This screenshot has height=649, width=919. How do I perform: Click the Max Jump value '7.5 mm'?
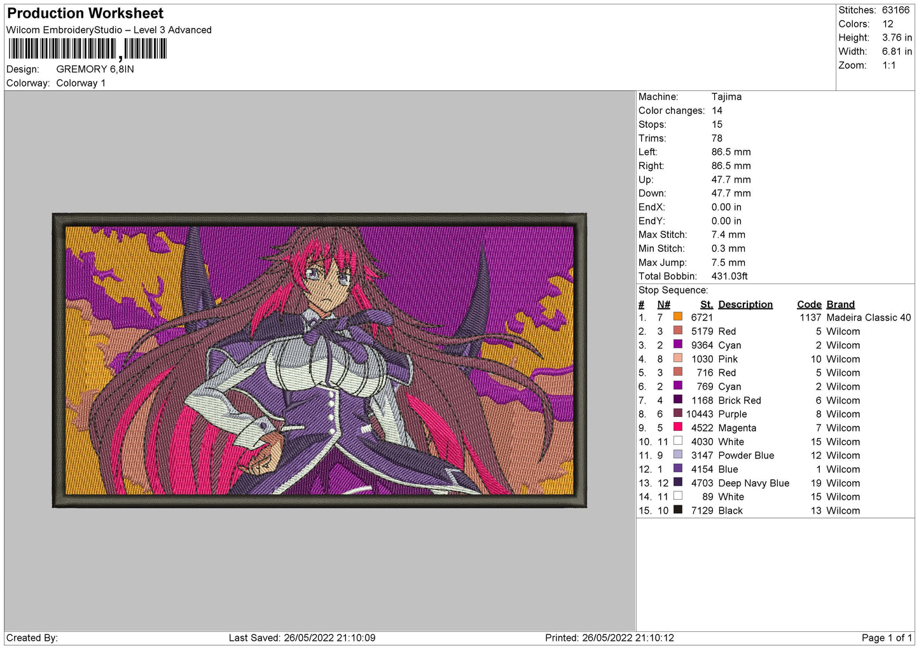pos(728,263)
